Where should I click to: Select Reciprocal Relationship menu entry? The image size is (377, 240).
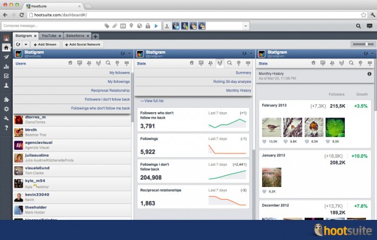[110, 90]
